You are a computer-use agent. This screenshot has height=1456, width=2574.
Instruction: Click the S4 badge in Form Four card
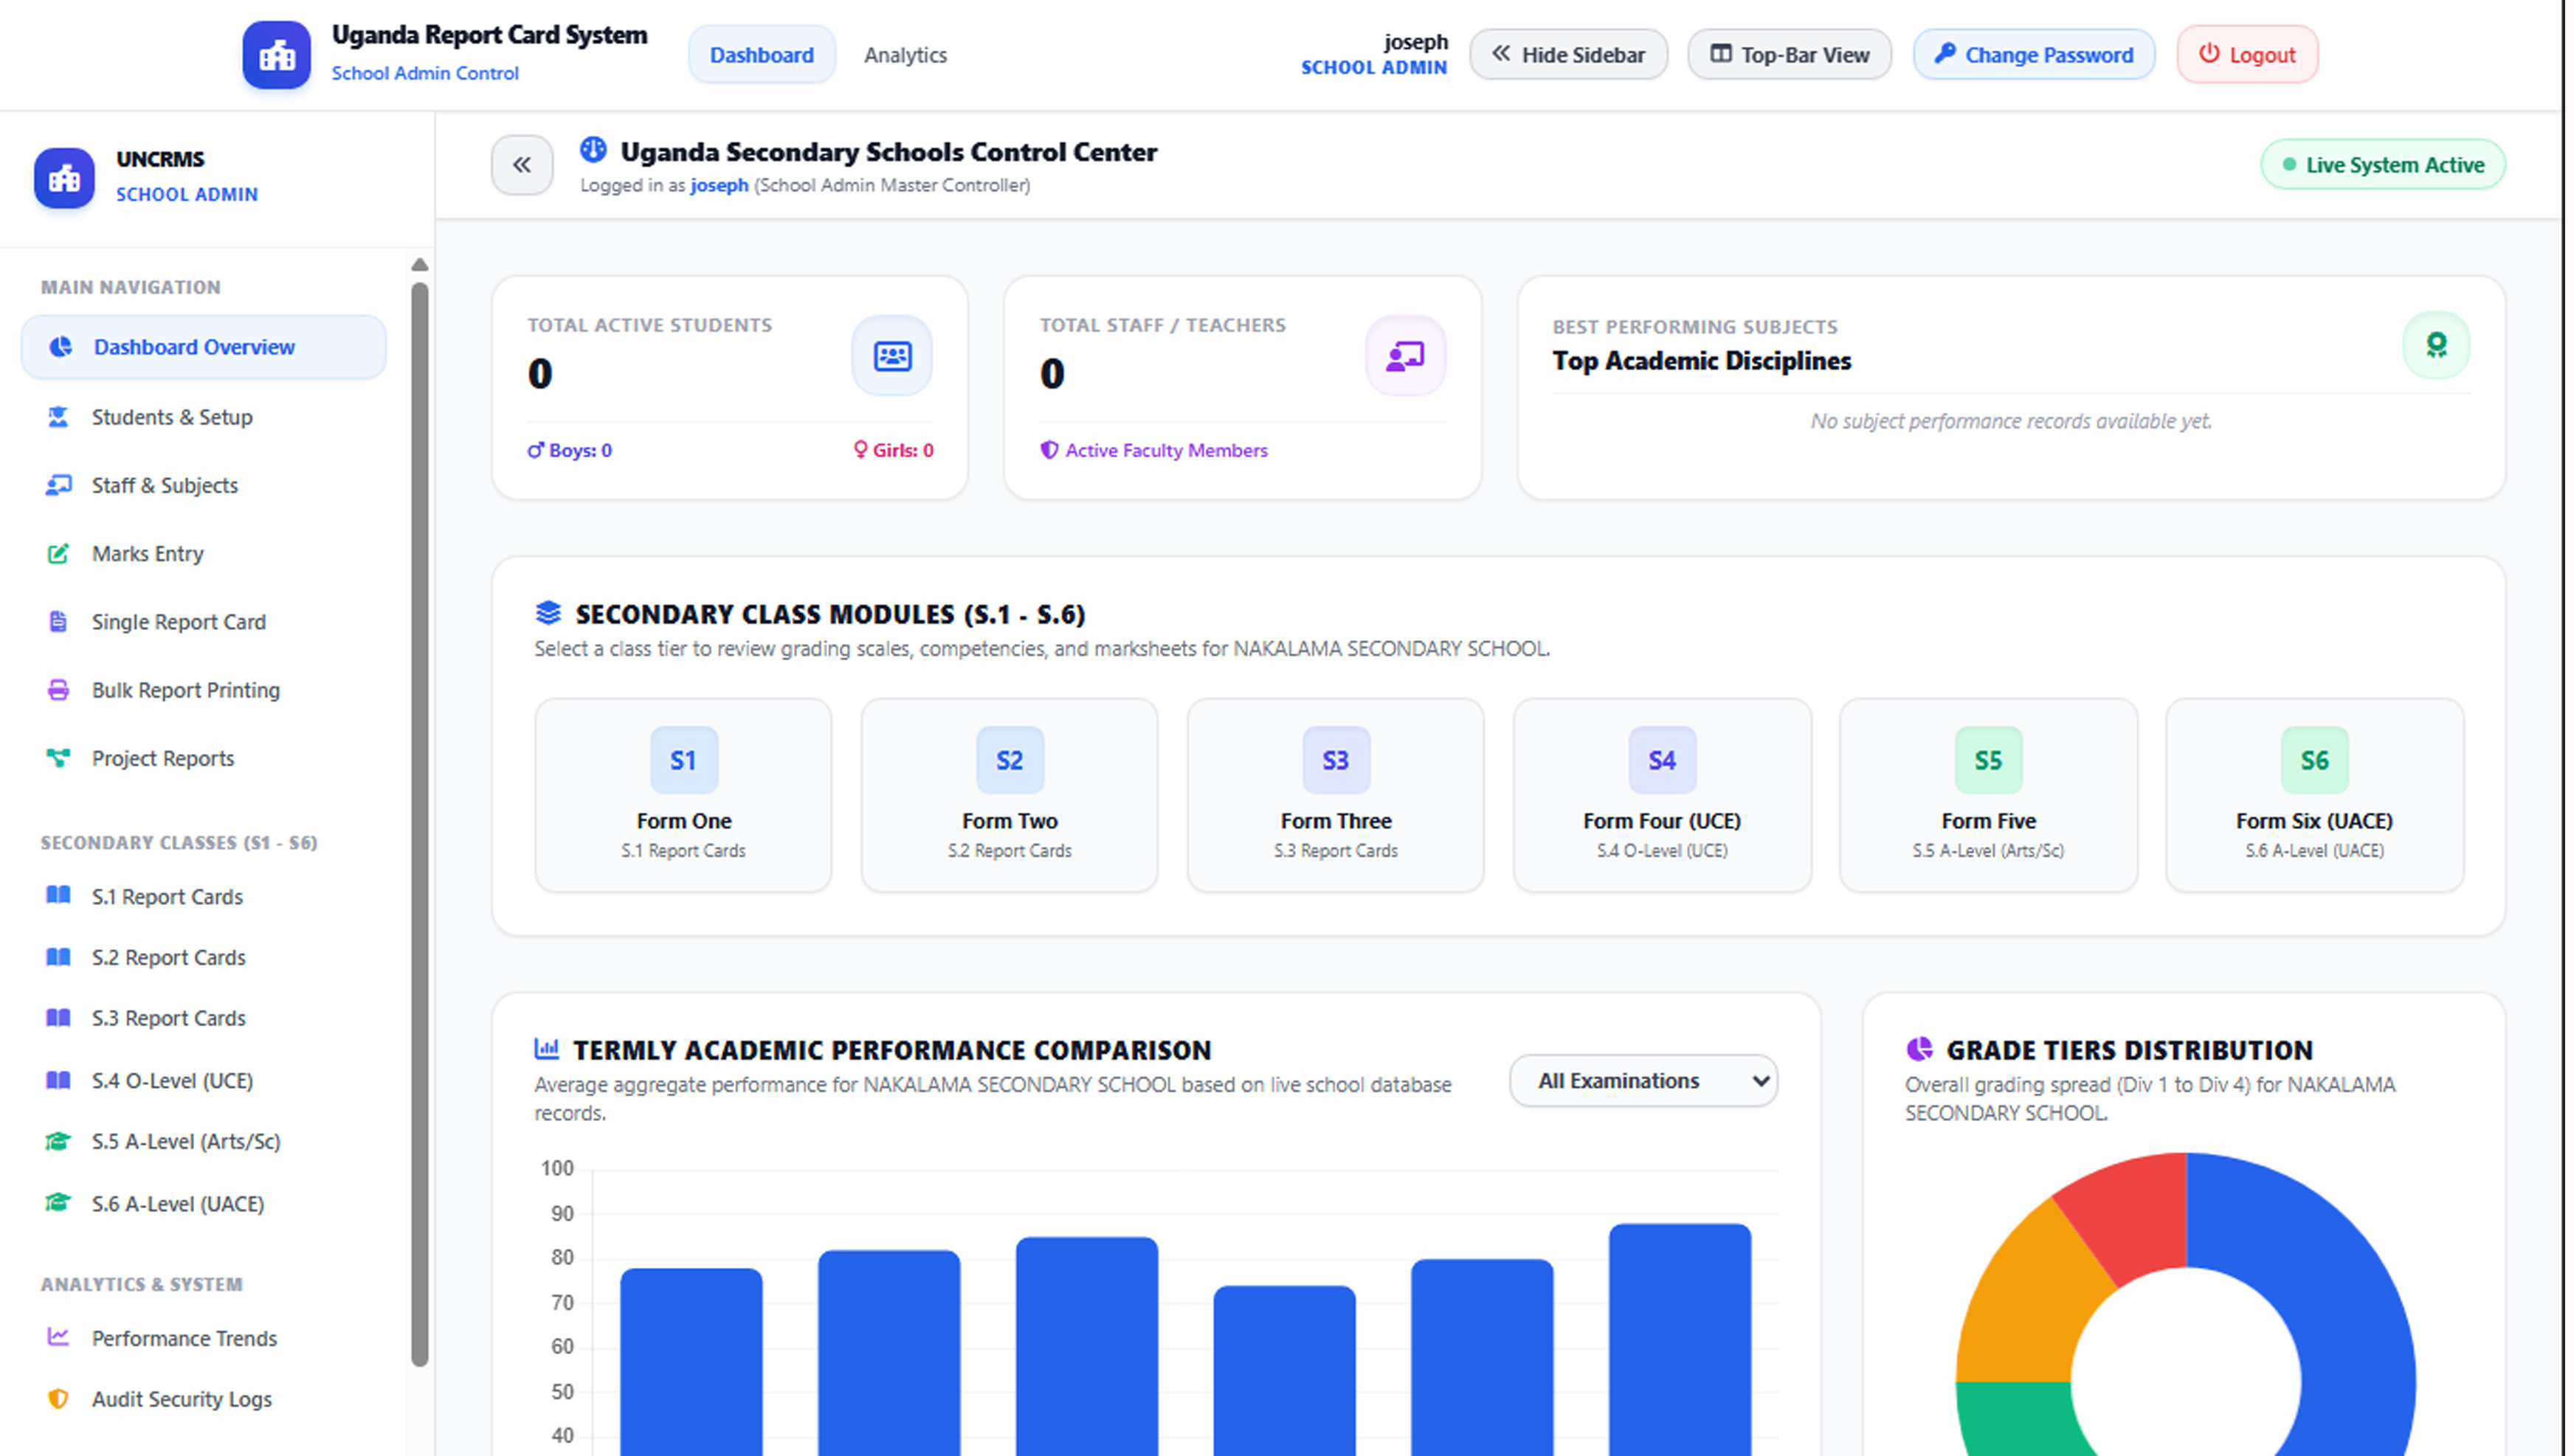[1662, 760]
